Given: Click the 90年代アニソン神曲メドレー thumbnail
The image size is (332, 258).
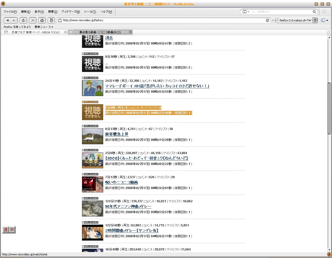Looking at the screenshot, I should pyautogui.click(x=93, y=209).
